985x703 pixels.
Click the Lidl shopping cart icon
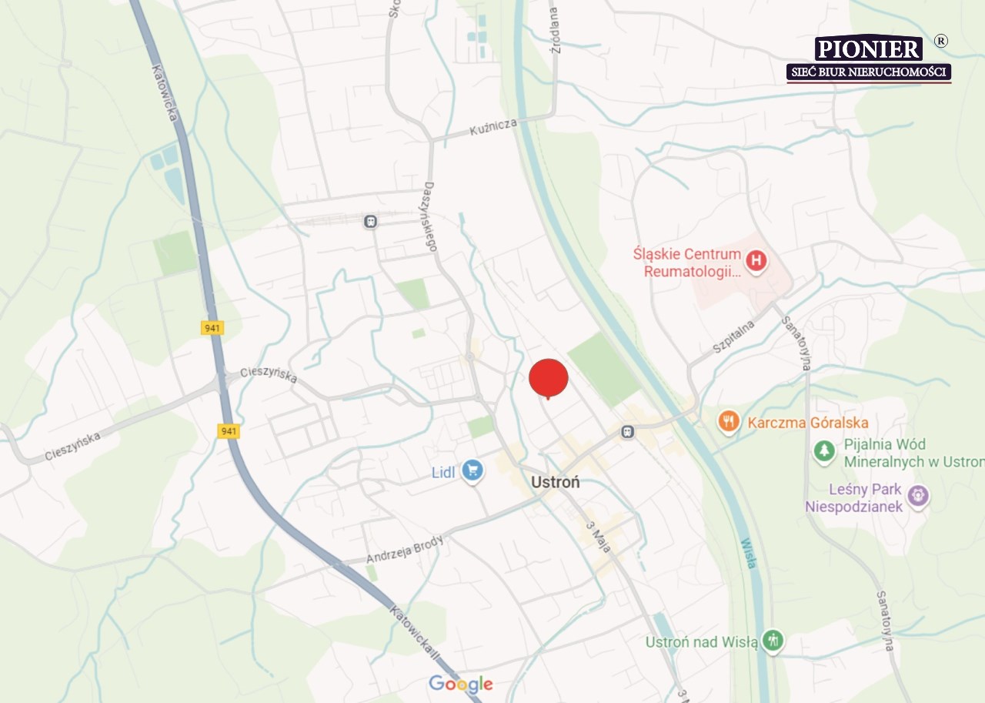(472, 470)
